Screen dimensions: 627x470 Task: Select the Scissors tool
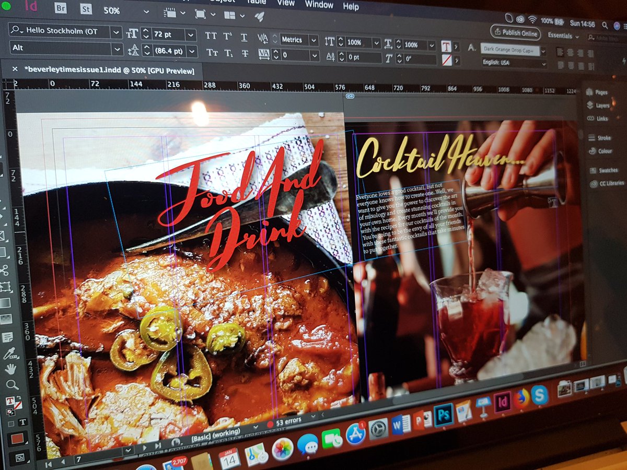pos(4,270)
